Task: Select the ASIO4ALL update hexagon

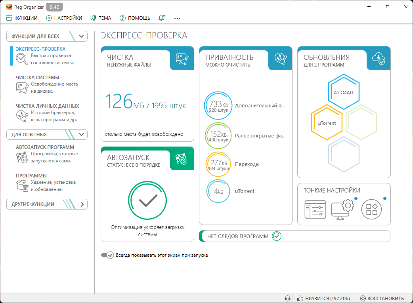Action: point(344,92)
